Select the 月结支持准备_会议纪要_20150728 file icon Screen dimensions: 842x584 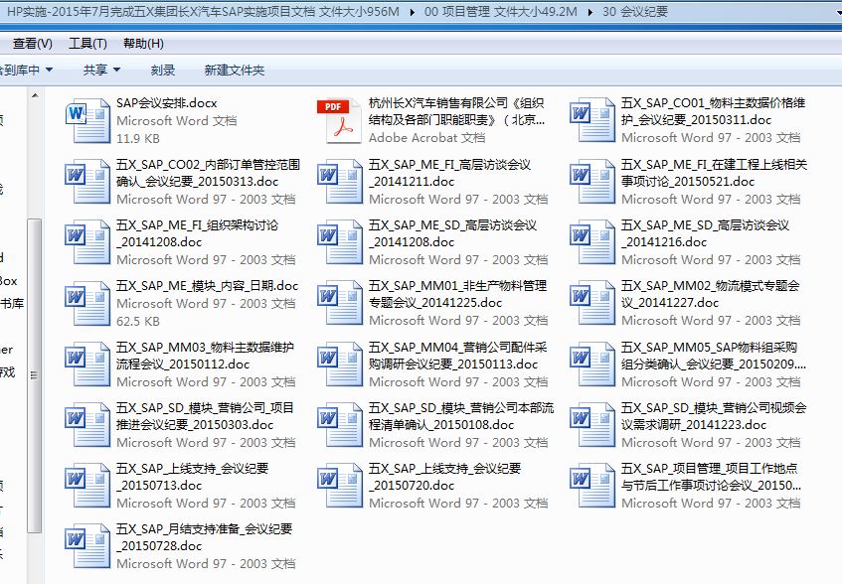(x=87, y=546)
